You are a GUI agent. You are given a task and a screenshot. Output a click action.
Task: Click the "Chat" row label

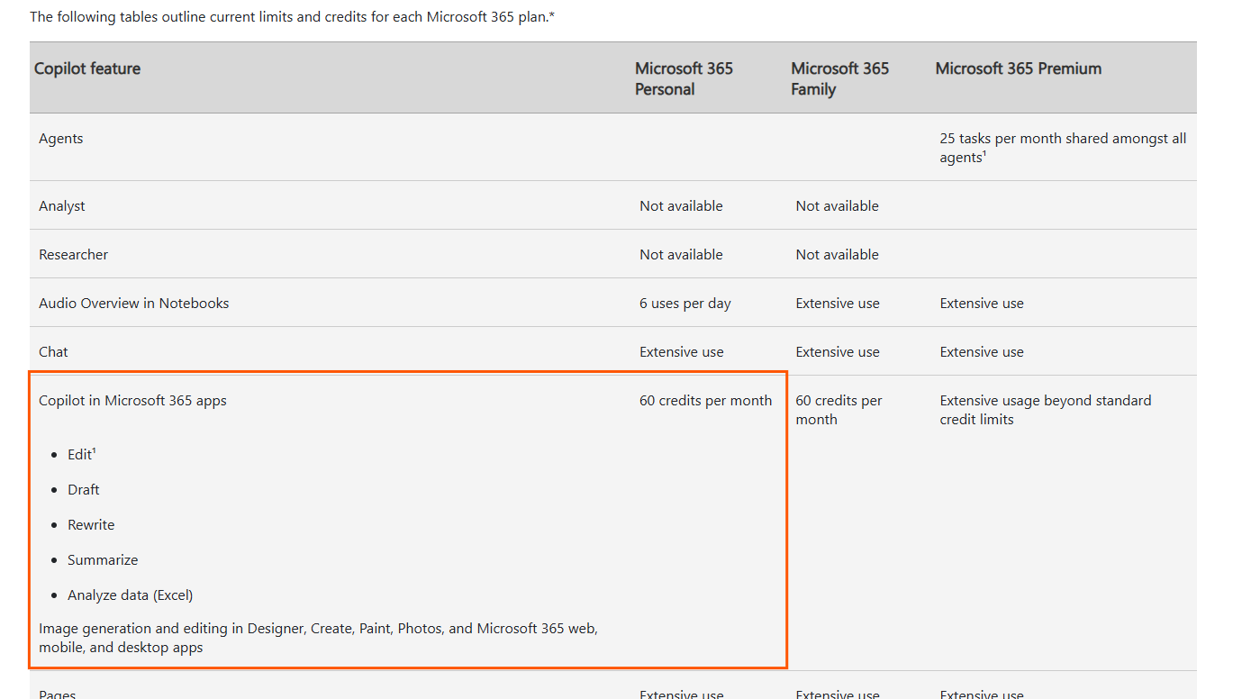(x=53, y=352)
